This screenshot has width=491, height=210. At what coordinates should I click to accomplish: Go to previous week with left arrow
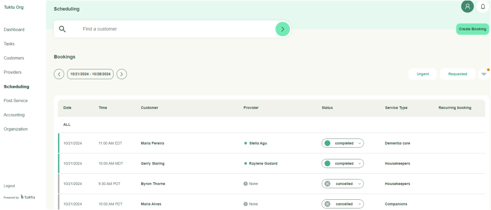coord(59,74)
